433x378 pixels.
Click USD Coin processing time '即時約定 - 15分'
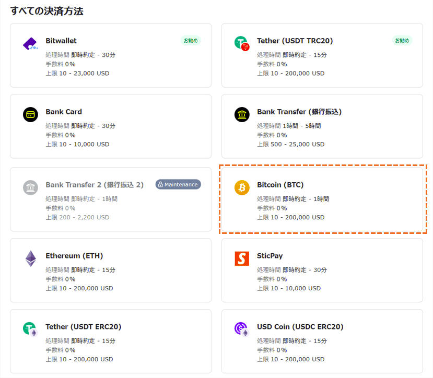click(305, 340)
